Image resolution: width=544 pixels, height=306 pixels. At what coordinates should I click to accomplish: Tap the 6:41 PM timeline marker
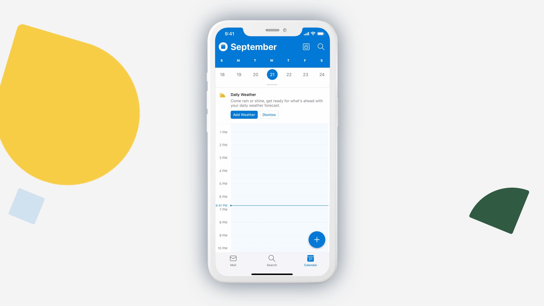(x=229, y=205)
